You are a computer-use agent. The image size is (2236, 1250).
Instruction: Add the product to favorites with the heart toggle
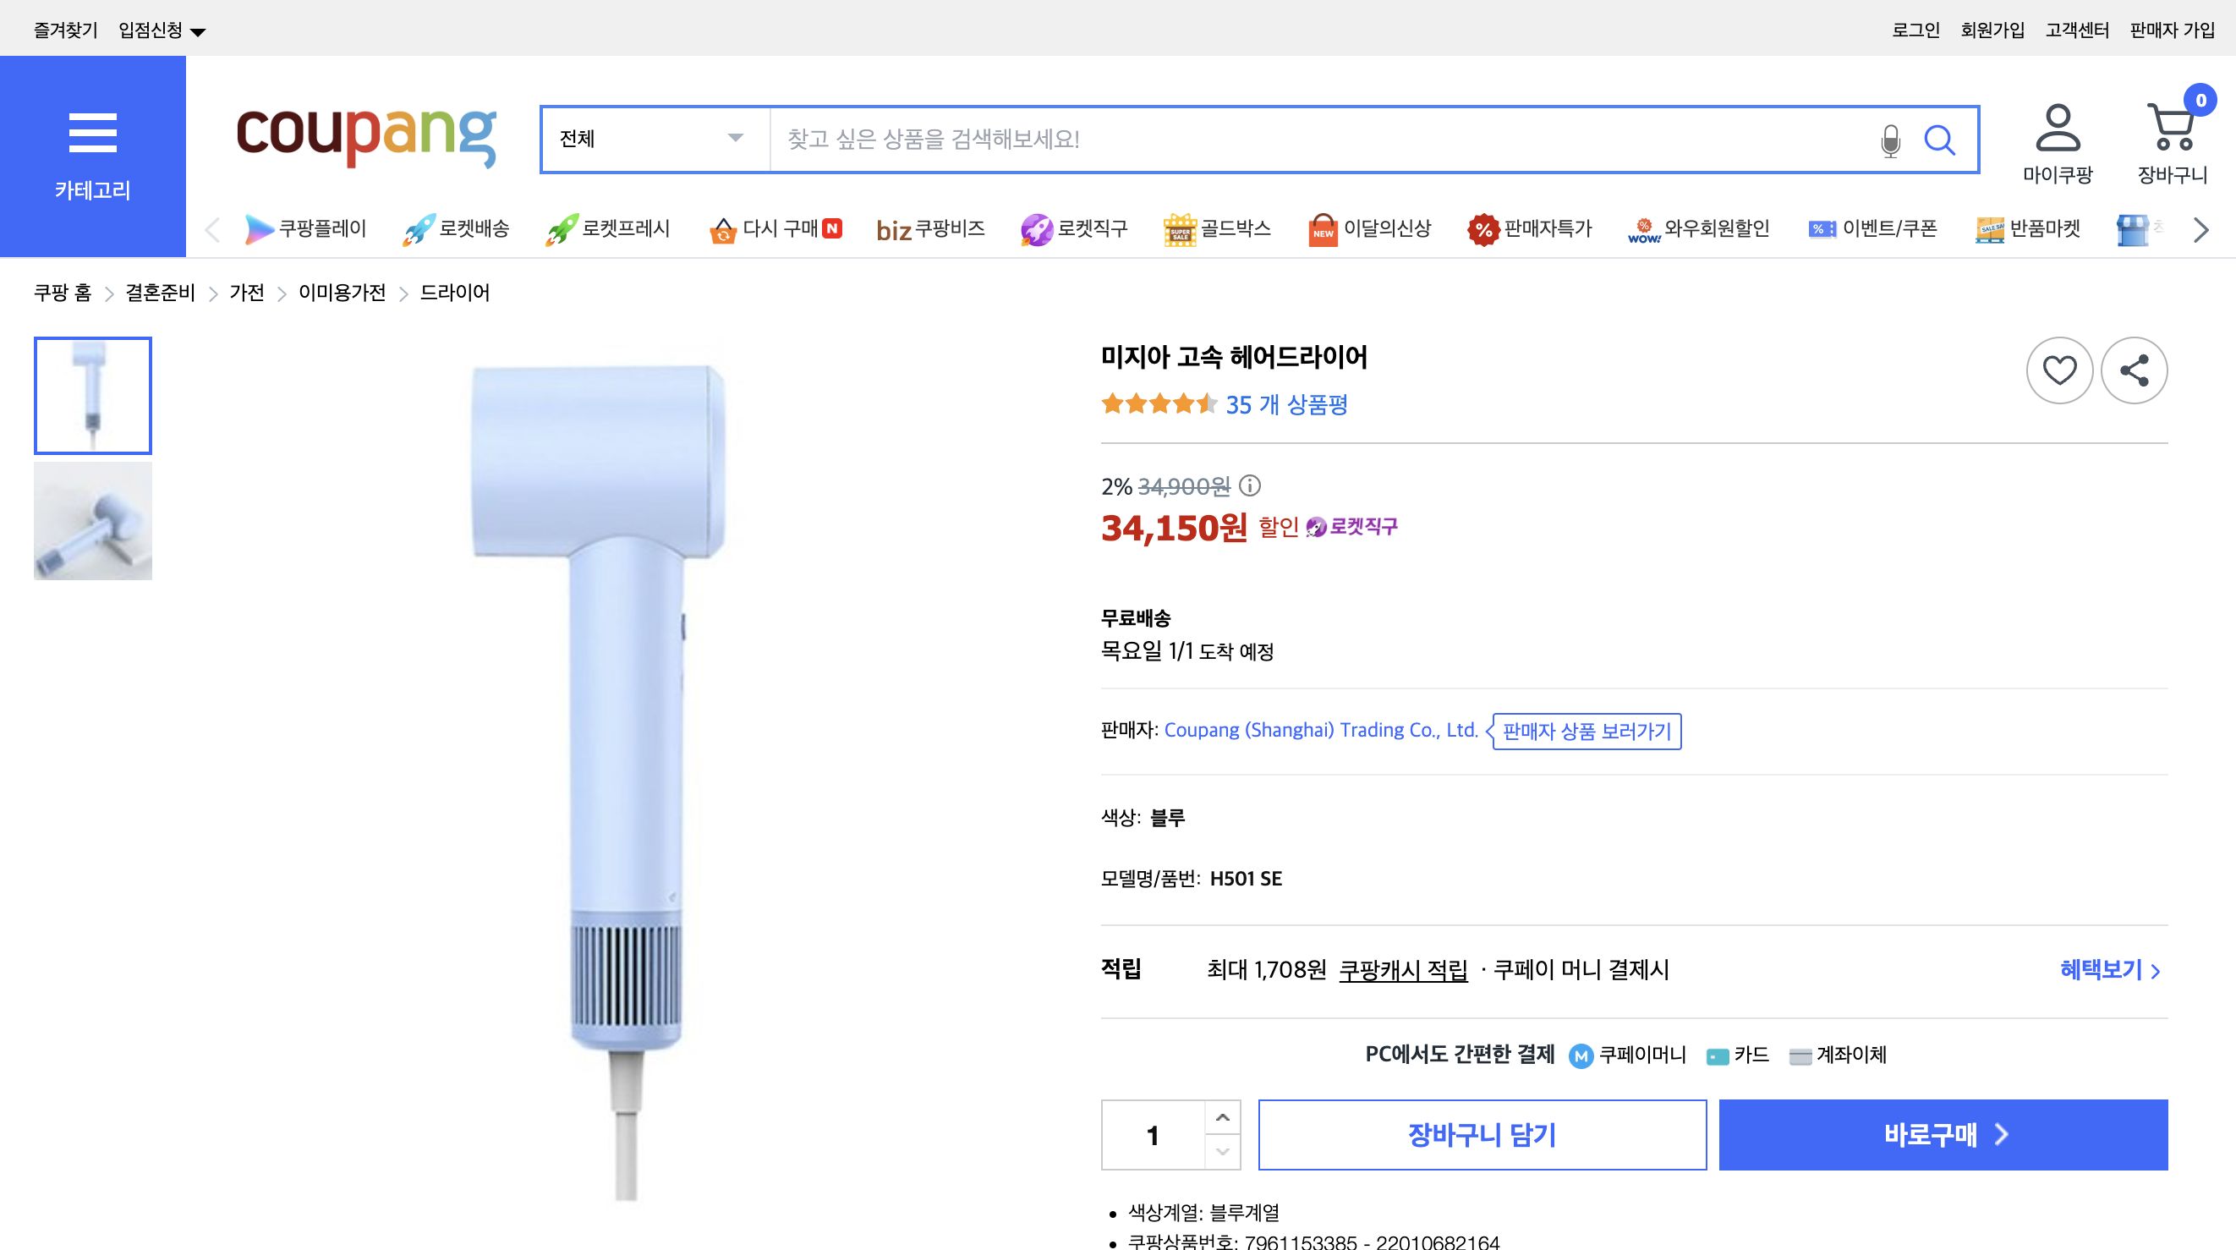tap(2059, 370)
